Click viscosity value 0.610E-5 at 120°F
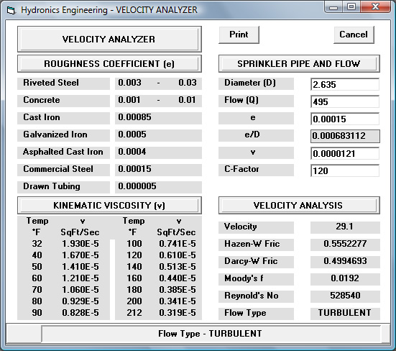This screenshot has height=351, width=396. (178, 255)
